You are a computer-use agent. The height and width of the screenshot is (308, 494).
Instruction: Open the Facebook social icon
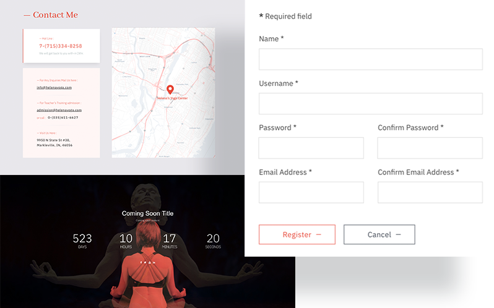point(141,262)
